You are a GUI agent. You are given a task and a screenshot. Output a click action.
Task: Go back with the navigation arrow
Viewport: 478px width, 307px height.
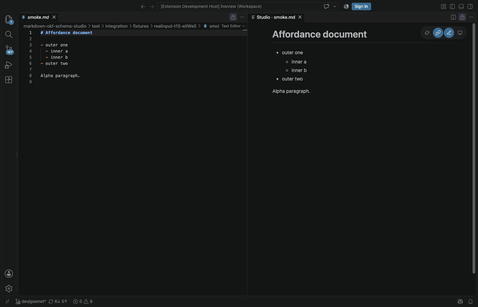143,6
